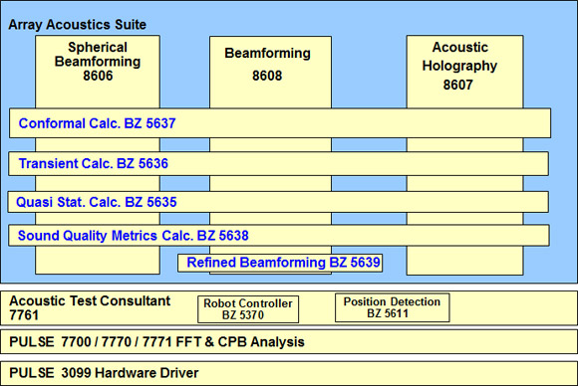
Task: Click the PULSE 3099 Hardware Driver bar
Action: (x=289, y=373)
